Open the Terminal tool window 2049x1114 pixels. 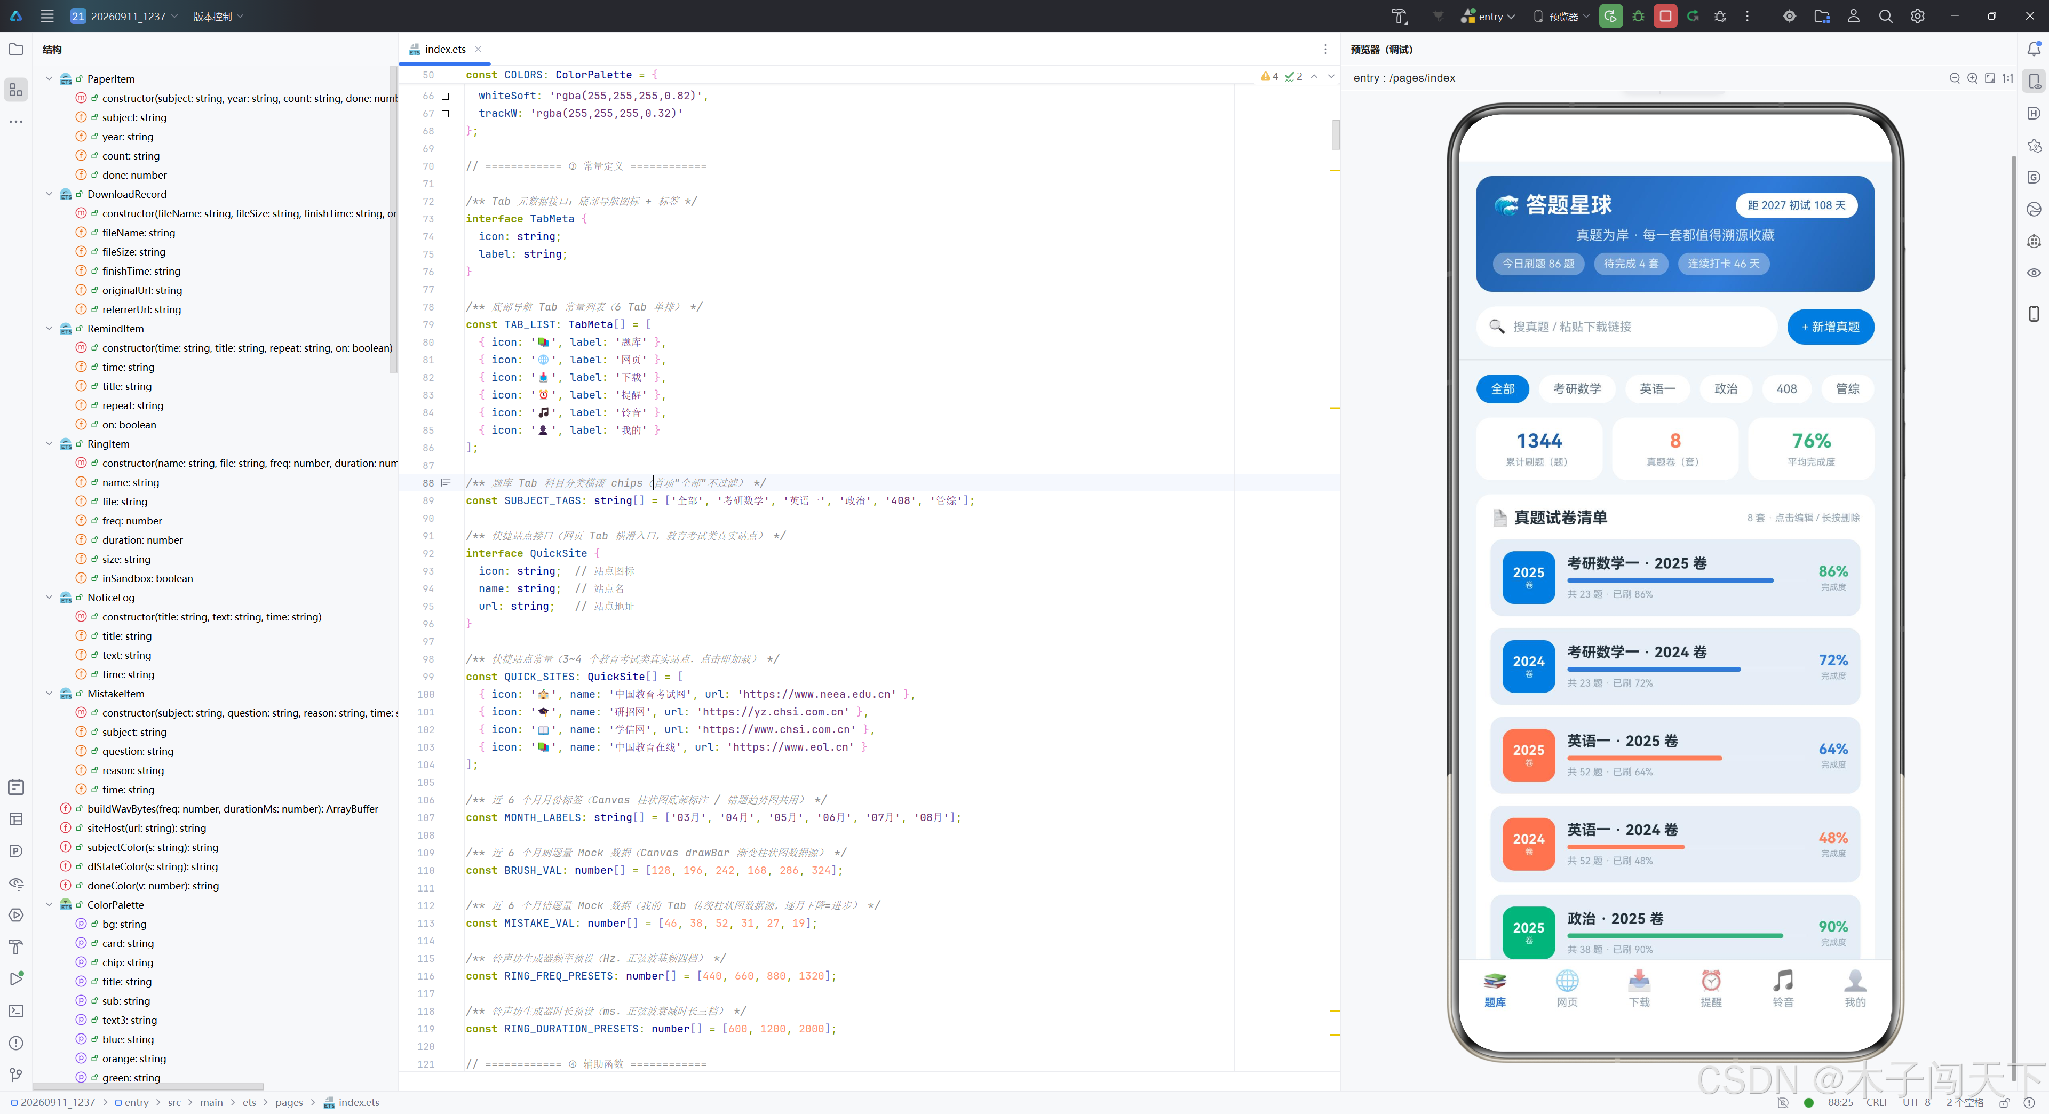click(x=16, y=1010)
